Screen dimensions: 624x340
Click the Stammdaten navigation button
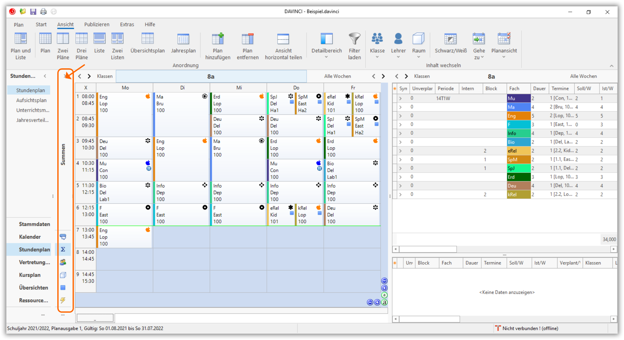click(x=34, y=224)
